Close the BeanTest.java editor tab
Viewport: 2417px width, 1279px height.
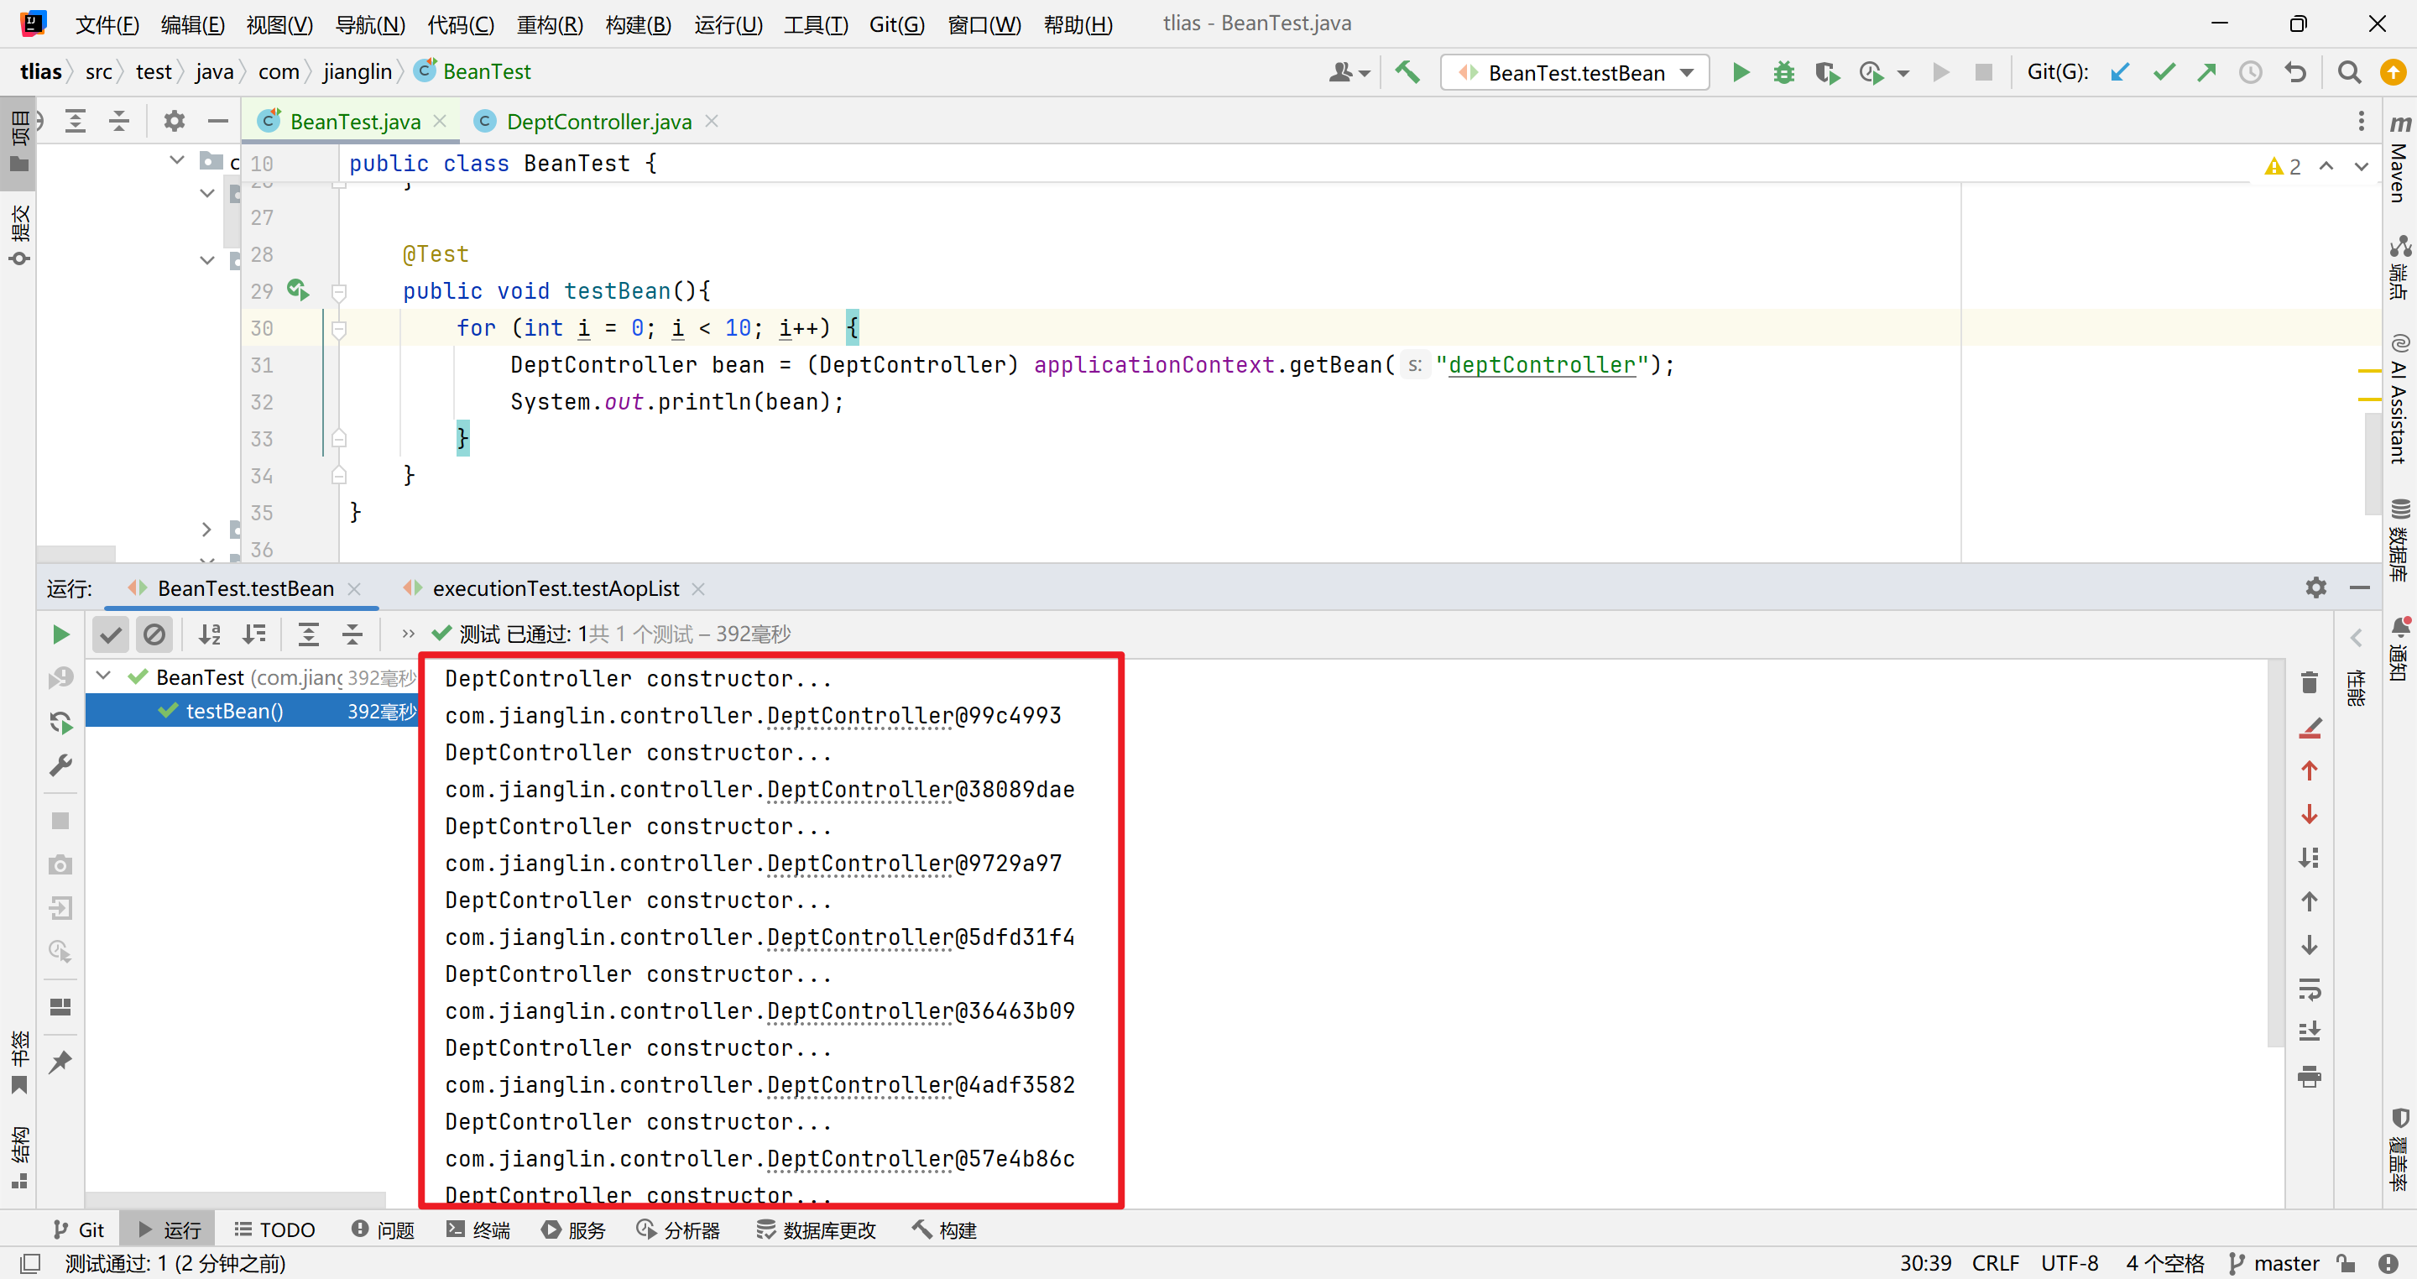439,121
